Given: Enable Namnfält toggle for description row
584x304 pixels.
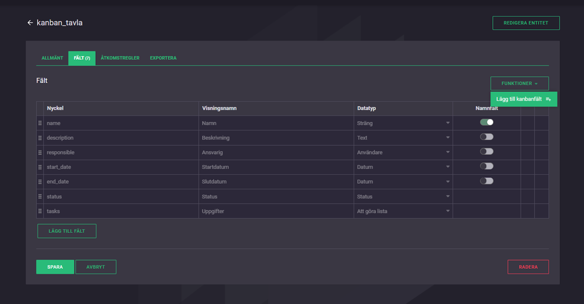Looking at the screenshot, I should click(486, 137).
